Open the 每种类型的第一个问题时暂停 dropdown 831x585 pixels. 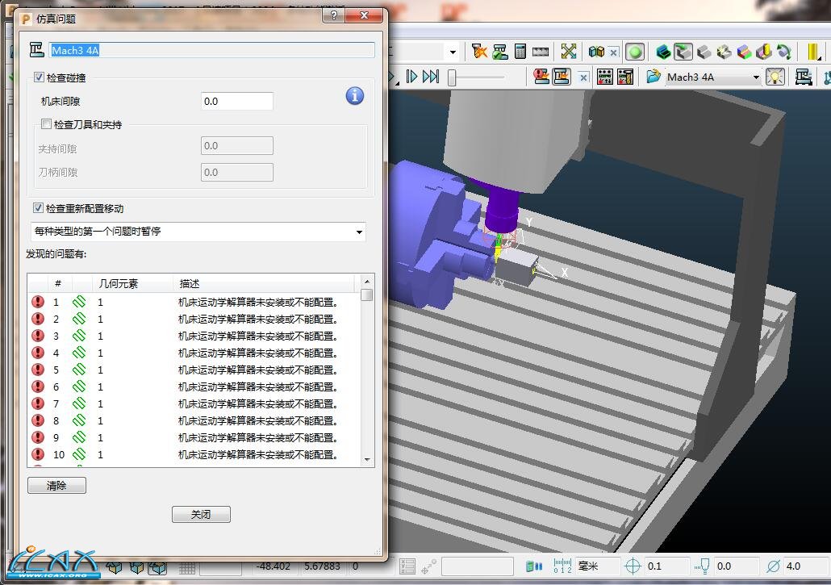click(x=198, y=232)
